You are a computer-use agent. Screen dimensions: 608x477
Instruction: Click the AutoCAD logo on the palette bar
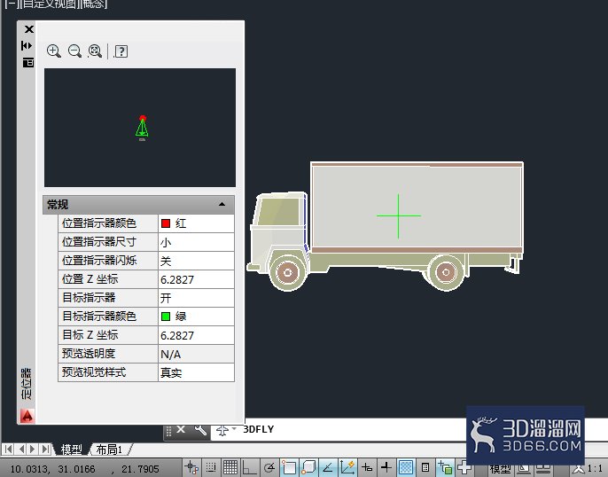pos(27,416)
